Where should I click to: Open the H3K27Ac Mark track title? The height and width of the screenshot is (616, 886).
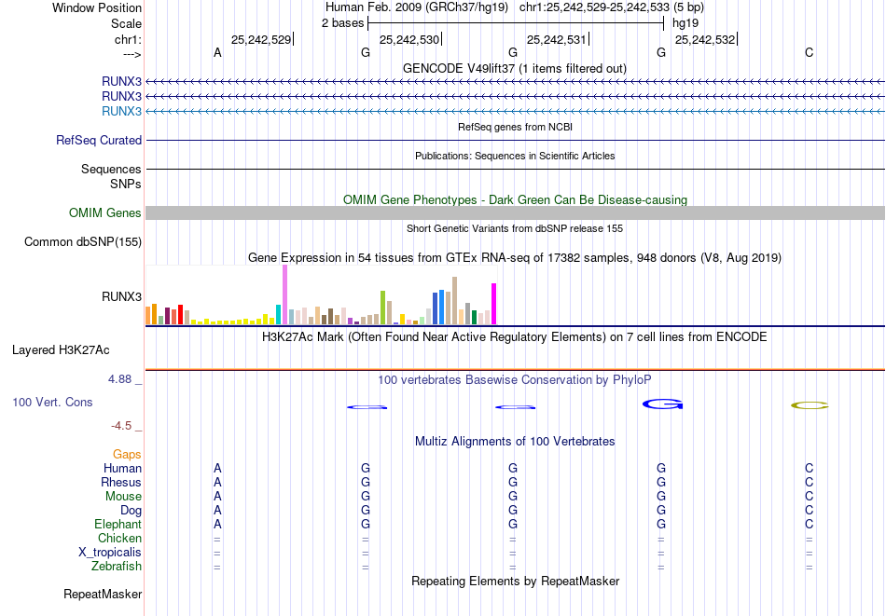tap(515, 337)
